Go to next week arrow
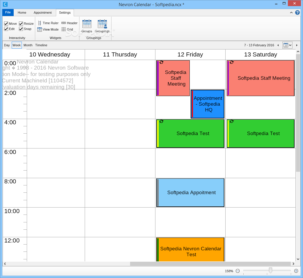 coord(297,45)
